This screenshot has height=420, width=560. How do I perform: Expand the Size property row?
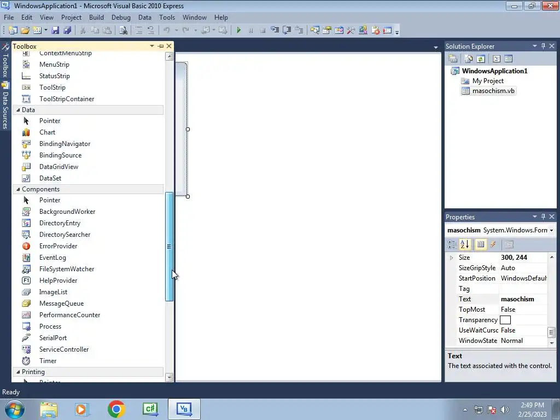tap(451, 258)
